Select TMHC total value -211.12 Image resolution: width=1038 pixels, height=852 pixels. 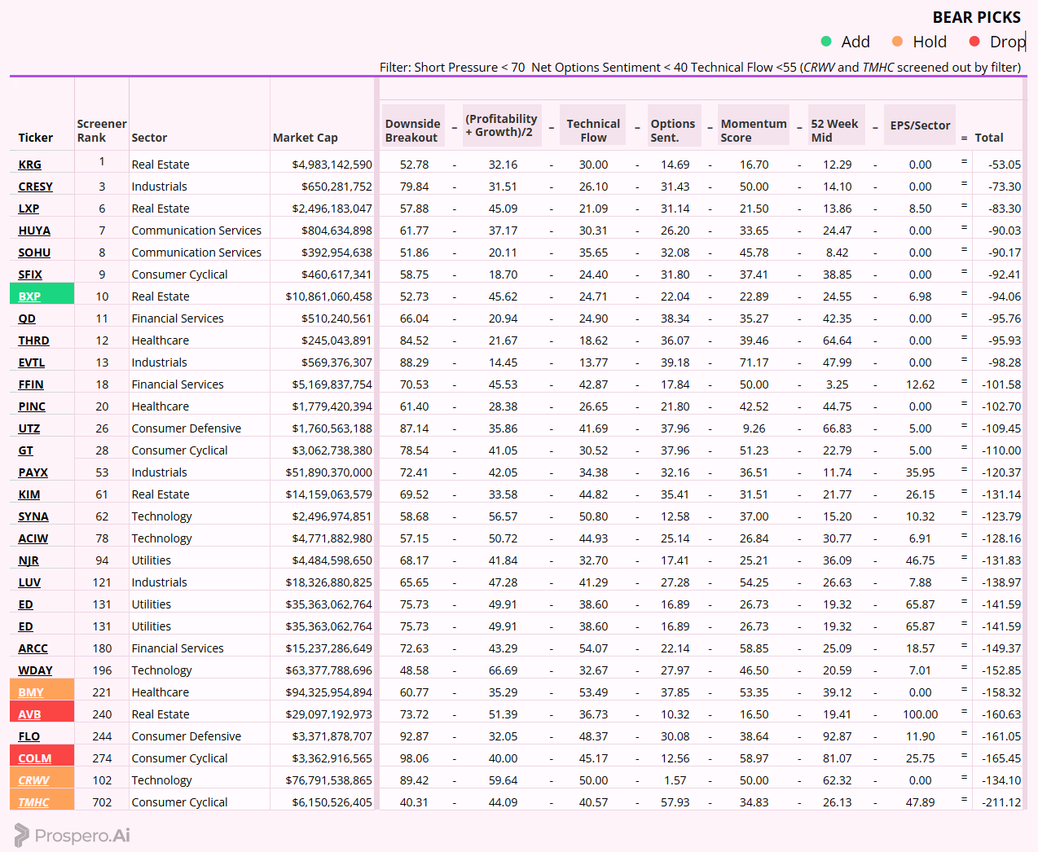point(1001,802)
